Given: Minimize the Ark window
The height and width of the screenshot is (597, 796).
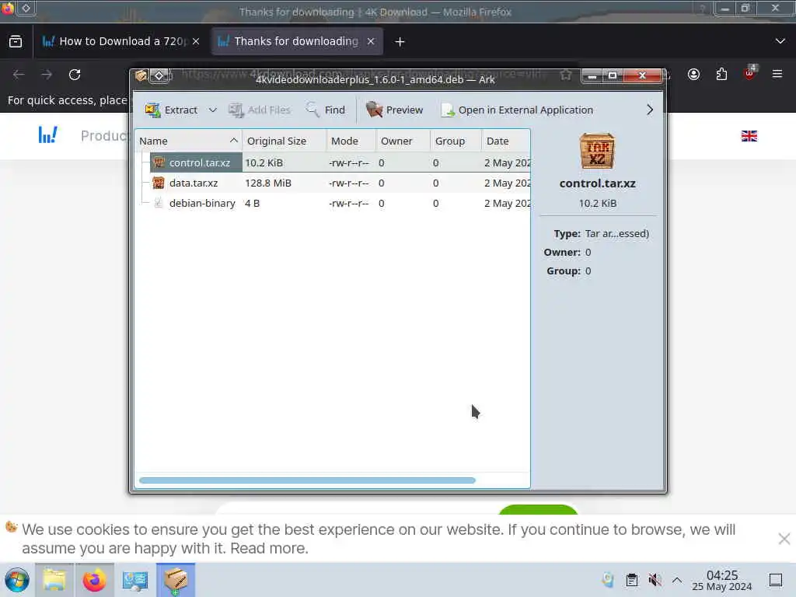Looking at the screenshot, I should 592,75.
